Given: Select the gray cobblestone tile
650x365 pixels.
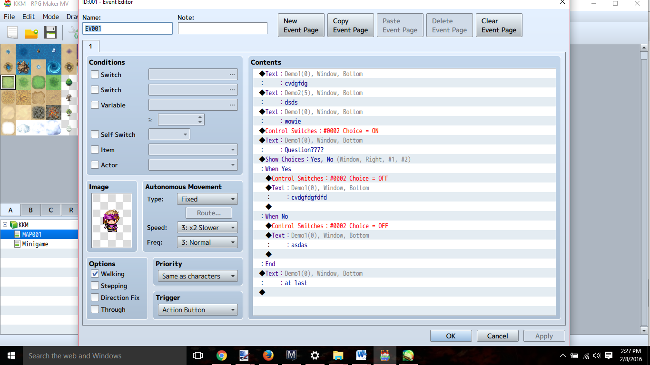Looking at the screenshot, I should pyautogui.click(x=39, y=113).
